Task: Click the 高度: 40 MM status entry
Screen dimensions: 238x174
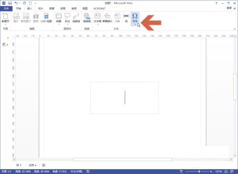Action: [41, 171]
